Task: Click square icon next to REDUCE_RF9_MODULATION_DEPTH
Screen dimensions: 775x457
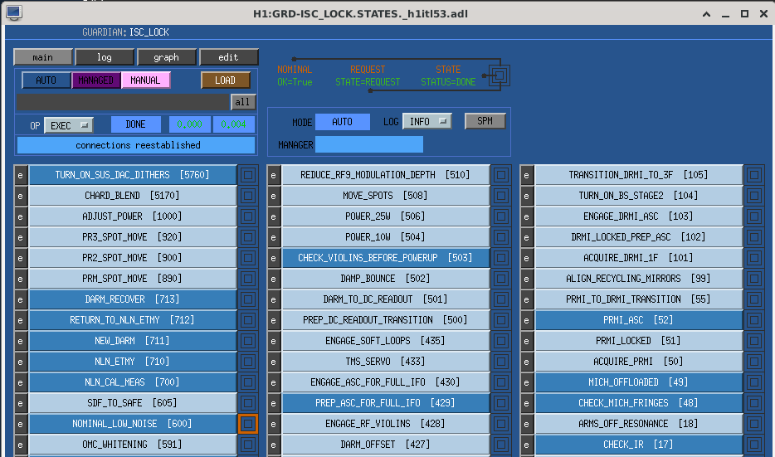Action: point(500,175)
